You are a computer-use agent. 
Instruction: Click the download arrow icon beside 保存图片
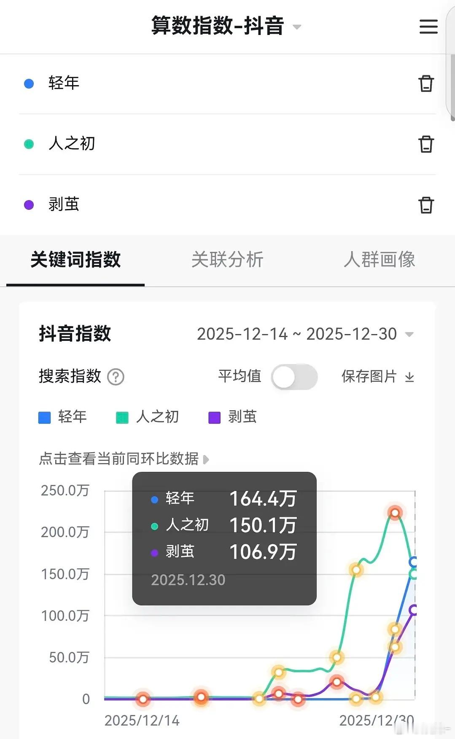pyautogui.click(x=409, y=377)
